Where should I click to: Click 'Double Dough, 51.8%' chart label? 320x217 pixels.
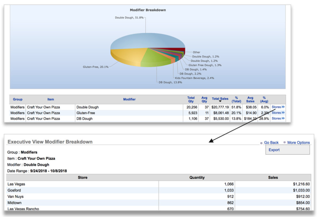(129, 18)
